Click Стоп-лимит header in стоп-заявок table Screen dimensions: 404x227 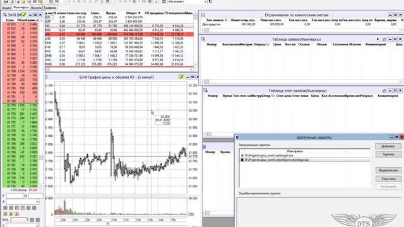[x=300, y=96]
